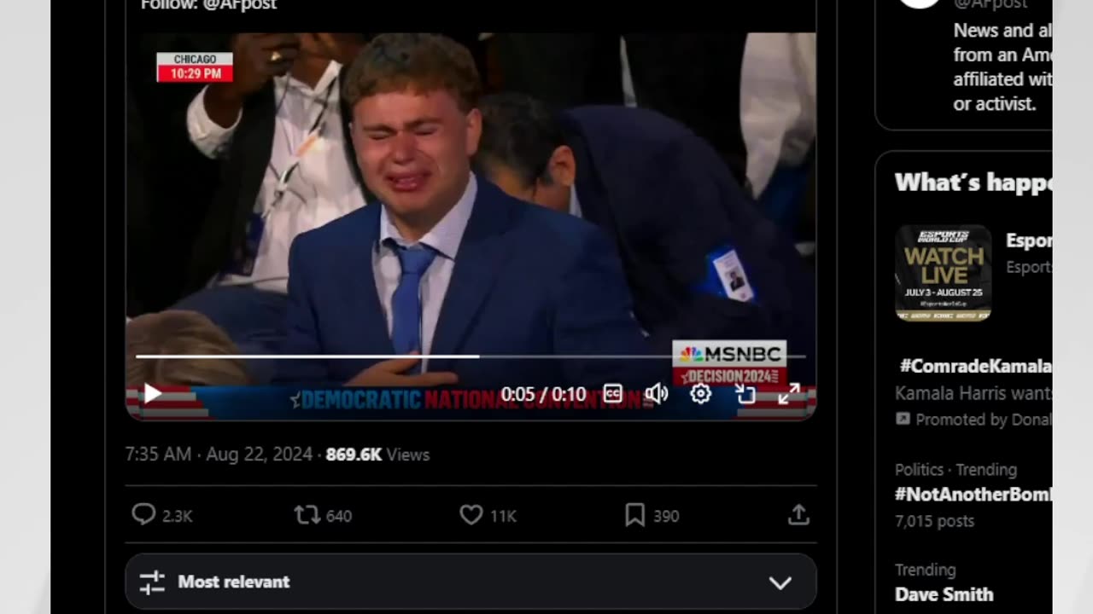The height and width of the screenshot is (614, 1093).
Task: Open the 7:35 AM Aug 22 timestamp link
Action: [219, 455]
